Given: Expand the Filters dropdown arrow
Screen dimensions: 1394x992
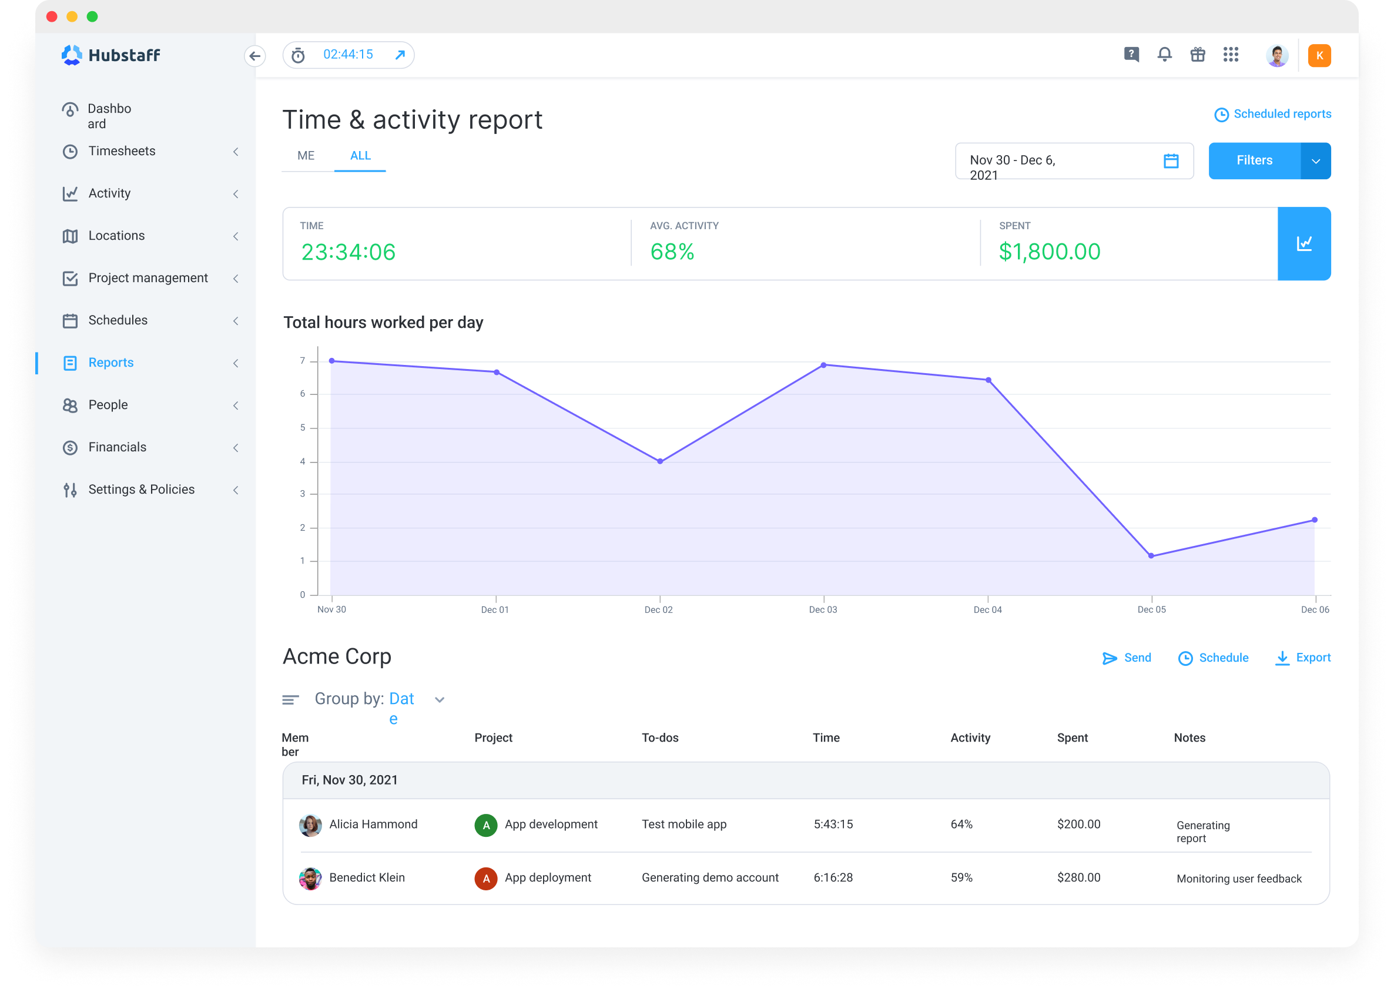Looking at the screenshot, I should [1316, 160].
